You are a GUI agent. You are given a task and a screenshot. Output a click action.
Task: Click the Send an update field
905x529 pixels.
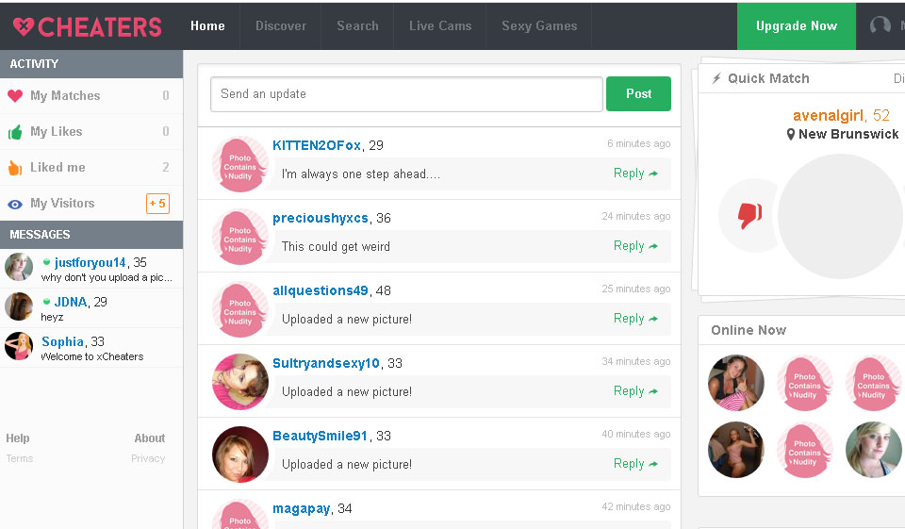pos(406,94)
